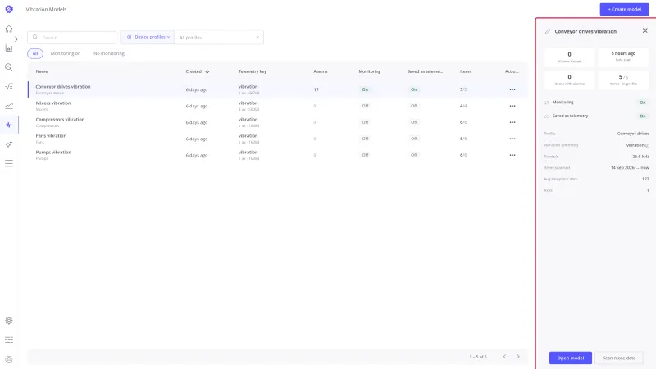656x369 pixels.
Task: Toggle Monitoring Off for Pumps vibration row
Action: tap(365, 155)
